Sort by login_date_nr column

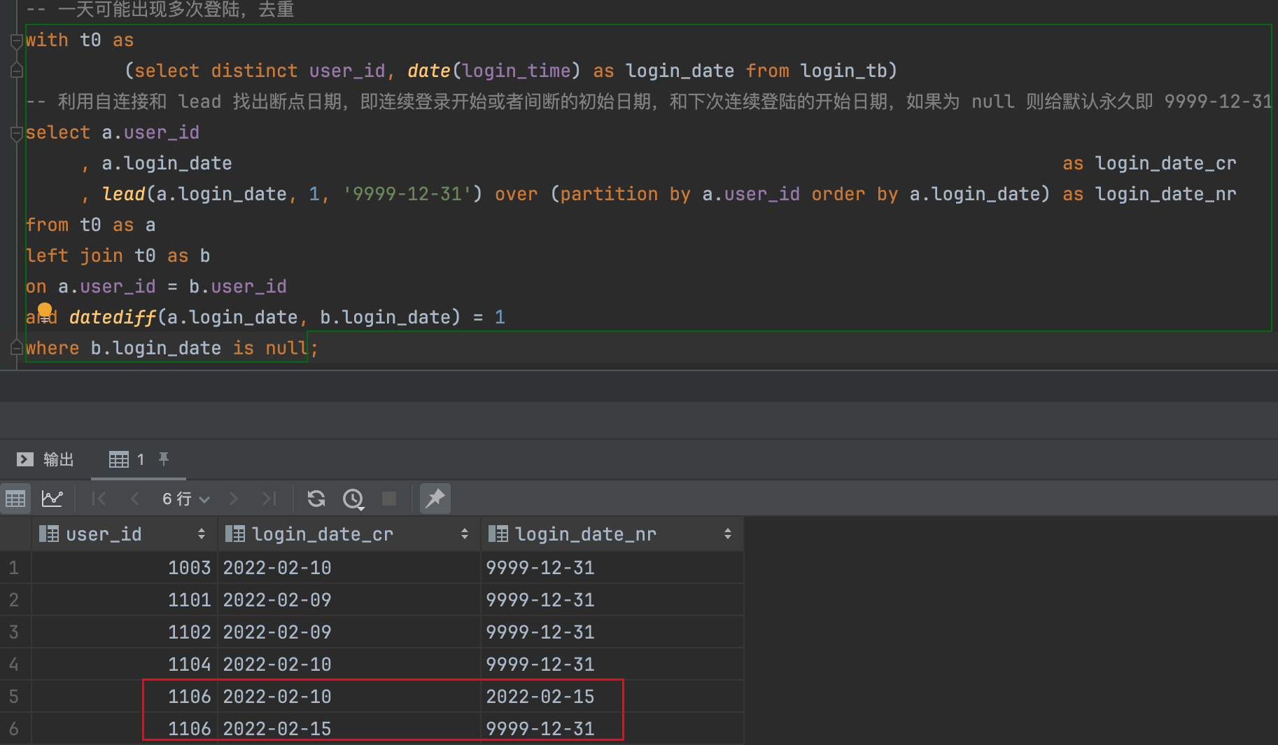728,534
